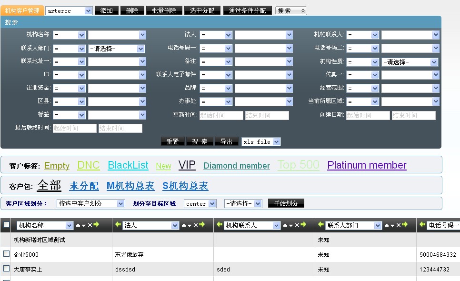Move 机构名称 column right with green arrow
The height and width of the screenshot is (281, 460).
click(x=96, y=225)
